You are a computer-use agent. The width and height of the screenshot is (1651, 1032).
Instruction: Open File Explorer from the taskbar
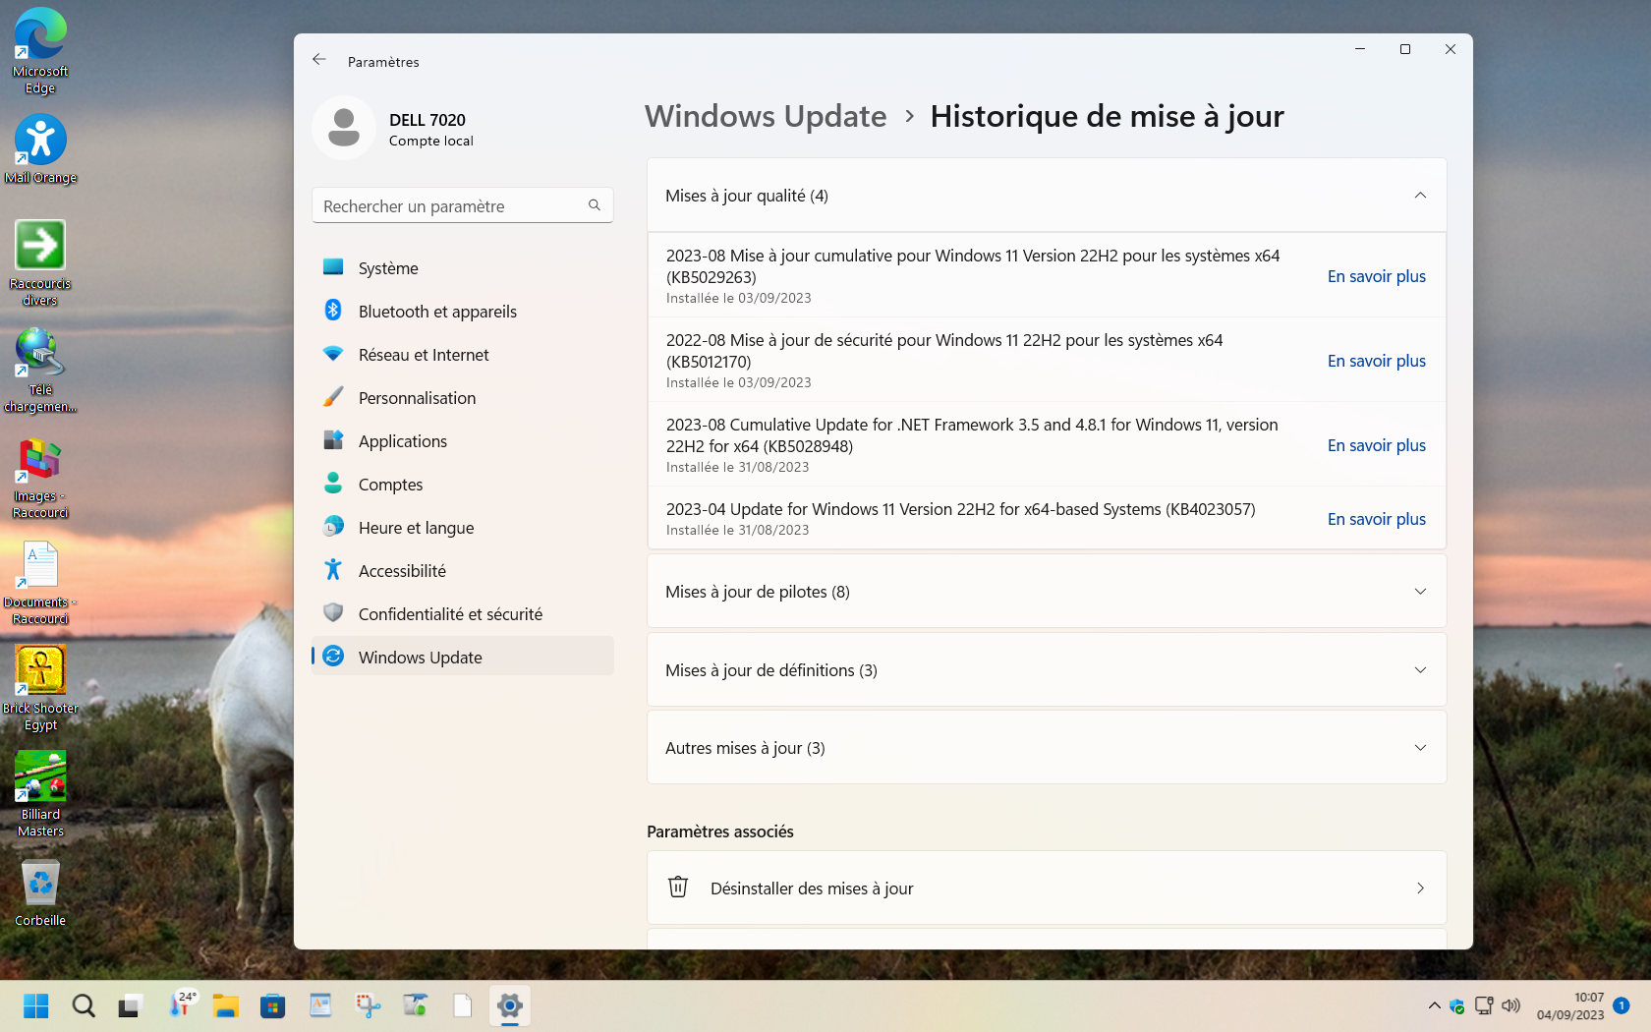pyautogui.click(x=226, y=1005)
